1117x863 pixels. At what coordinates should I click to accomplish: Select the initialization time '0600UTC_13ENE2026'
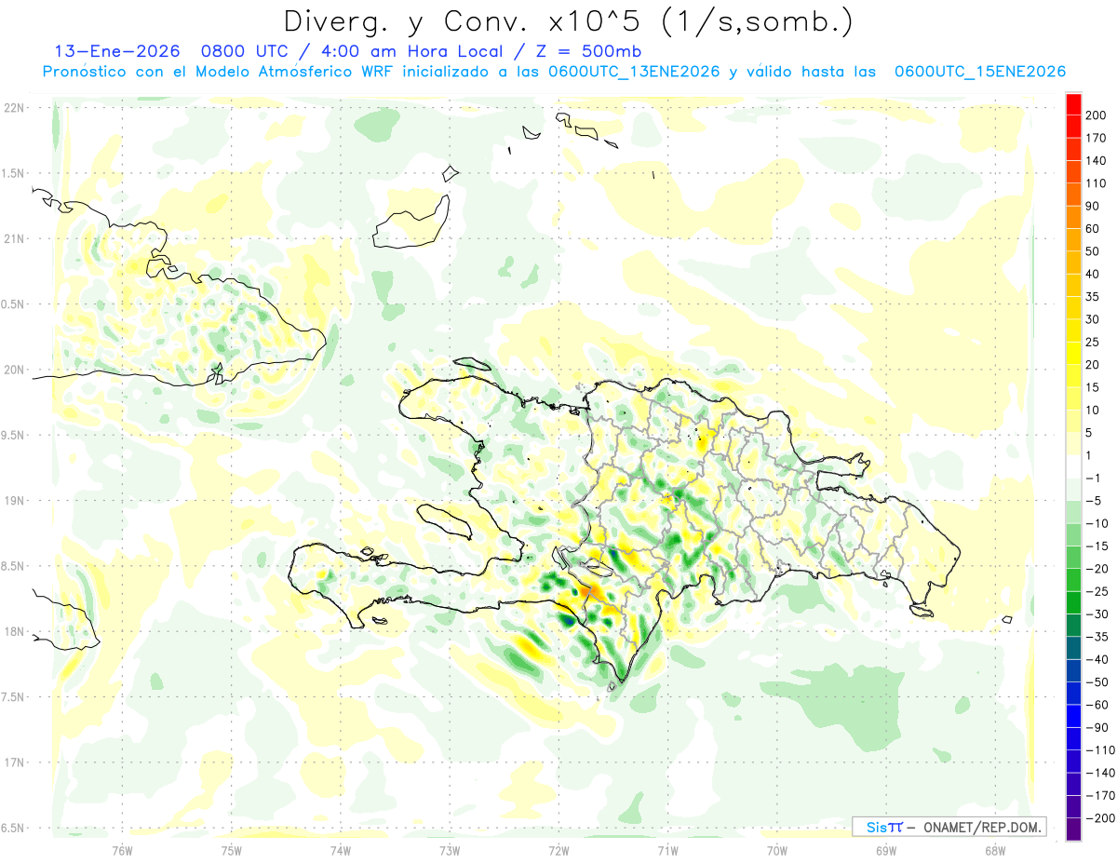point(632,71)
